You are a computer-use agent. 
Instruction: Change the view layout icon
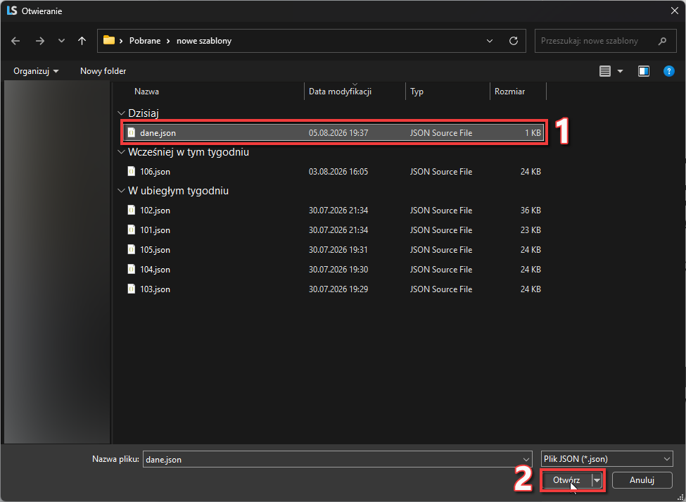click(605, 71)
